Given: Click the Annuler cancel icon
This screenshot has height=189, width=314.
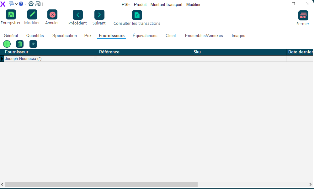Looking at the screenshot, I should tap(52, 14).
